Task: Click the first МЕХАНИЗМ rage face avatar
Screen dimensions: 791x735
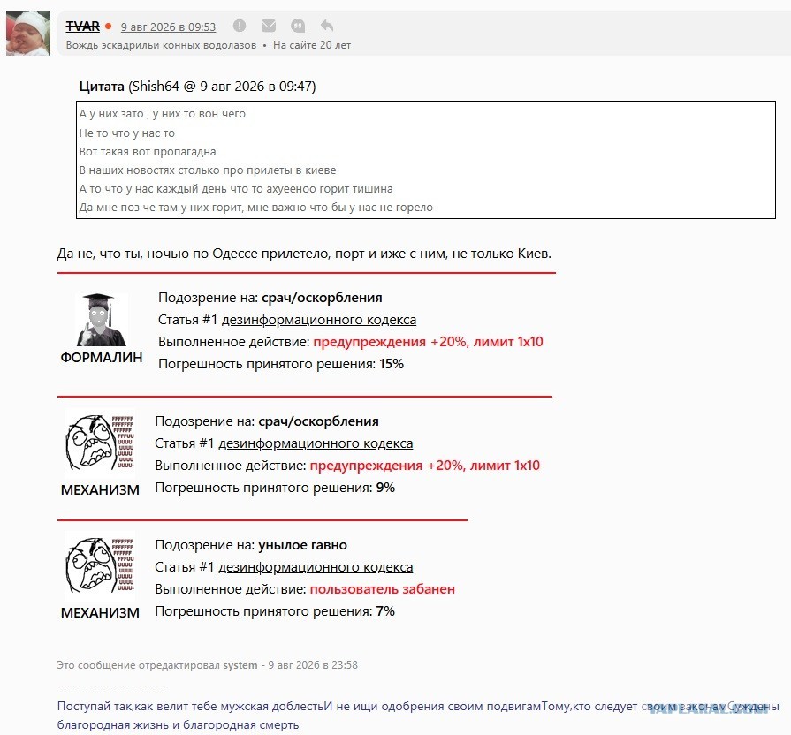Action: point(100,443)
